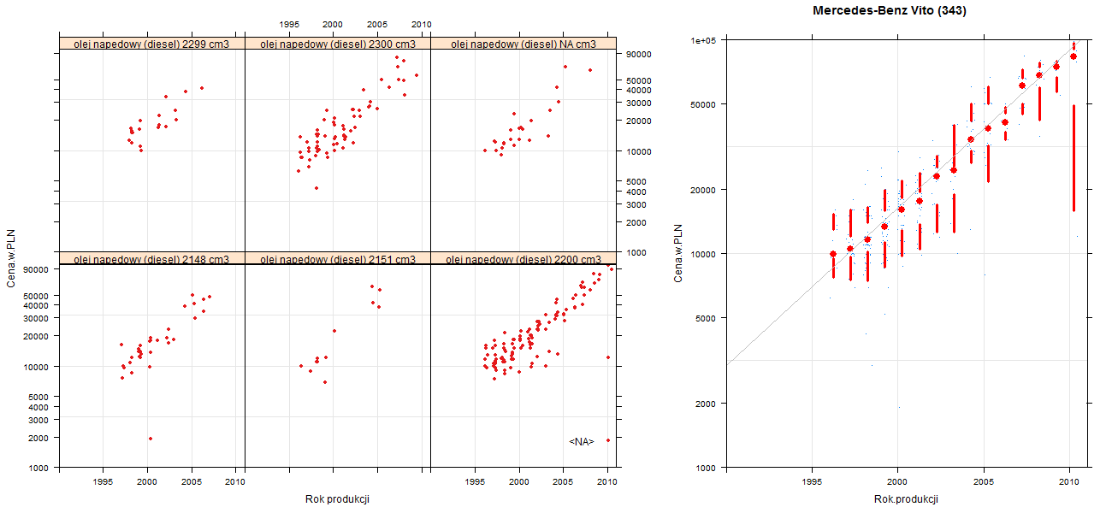The width and height of the screenshot is (1112, 513).
Task: Click year 2000 above the 2300 cm3 panel
Action: (x=333, y=25)
